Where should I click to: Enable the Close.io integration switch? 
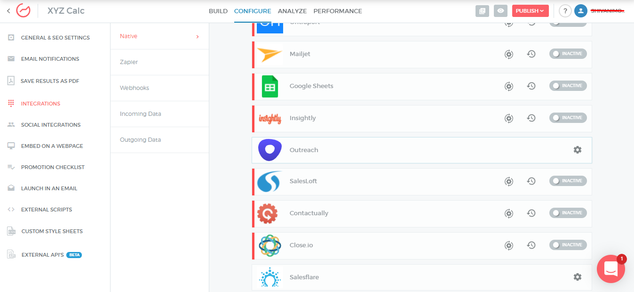click(x=568, y=245)
